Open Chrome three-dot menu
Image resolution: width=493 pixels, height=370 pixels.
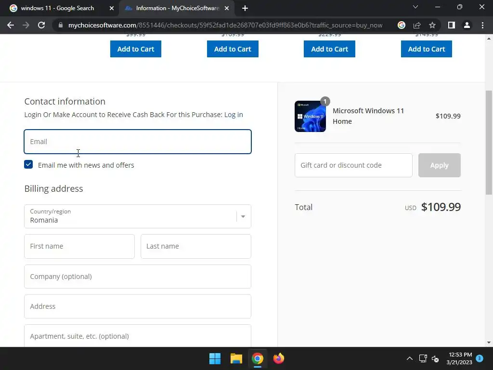coord(482,25)
